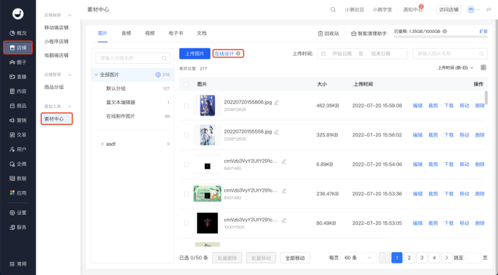Toggle the select-all checkbox in table header

186,84
